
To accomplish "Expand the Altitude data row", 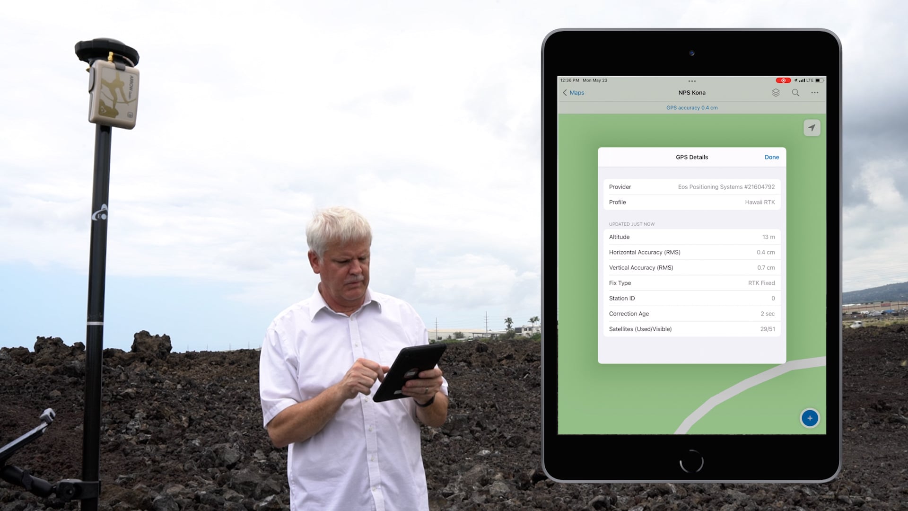I will click(691, 237).
